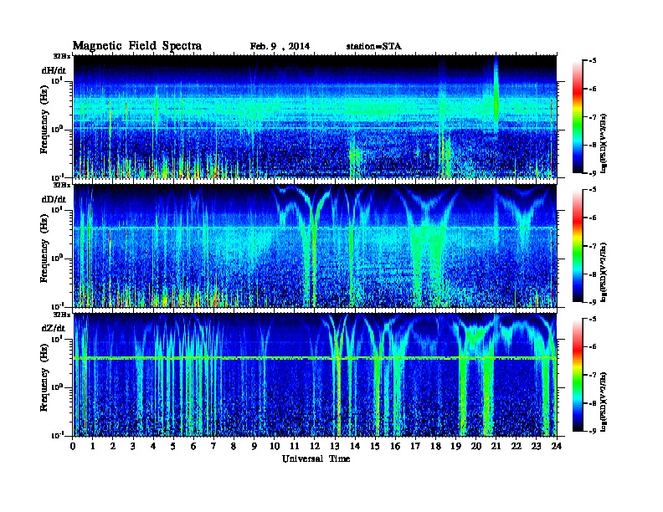The height and width of the screenshot is (512, 663).
Task: Click the log(PSD) label beside dZ/dt color scale
Action: [x=604, y=402]
